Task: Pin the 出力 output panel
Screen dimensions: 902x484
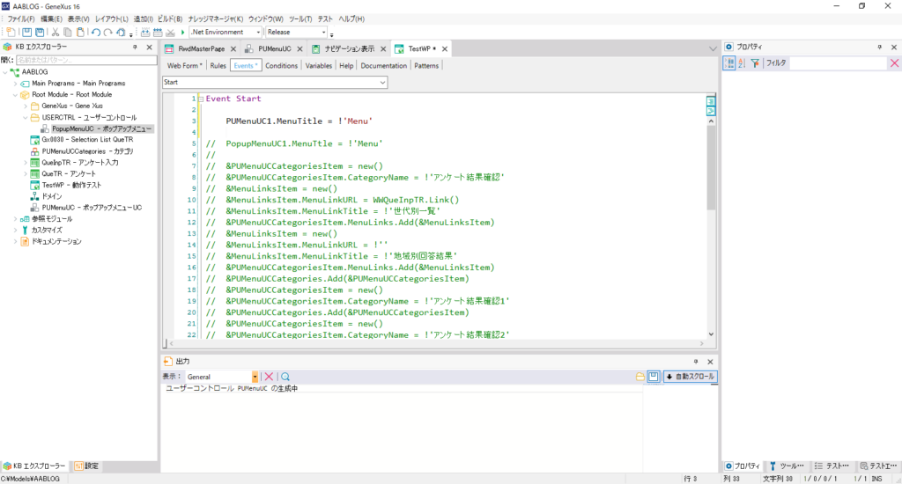Action: click(696, 362)
